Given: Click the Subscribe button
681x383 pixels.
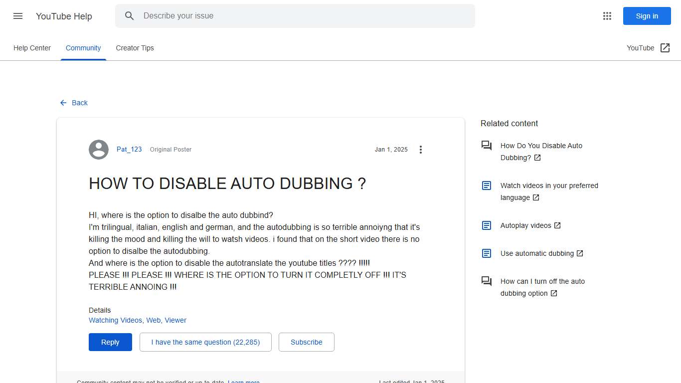Looking at the screenshot, I should pos(306,342).
